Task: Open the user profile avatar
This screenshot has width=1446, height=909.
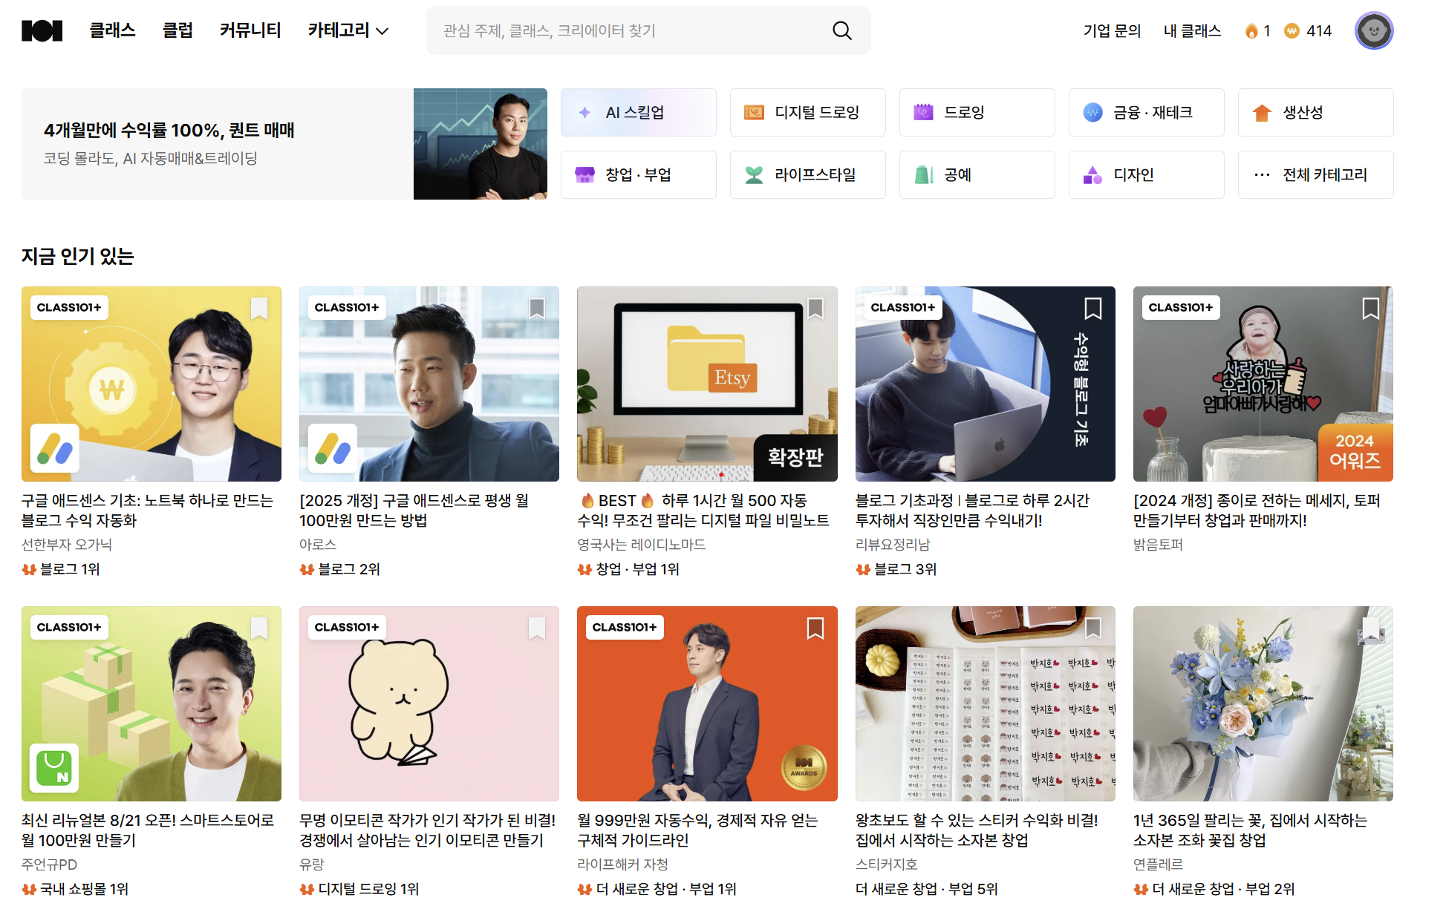Action: [1373, 31]
